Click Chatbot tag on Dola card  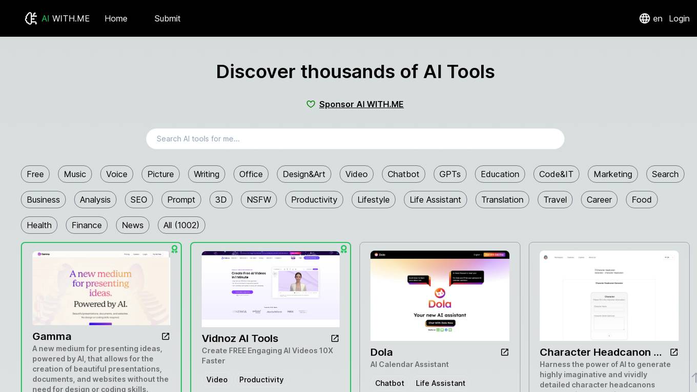click(x=389, y=383)
